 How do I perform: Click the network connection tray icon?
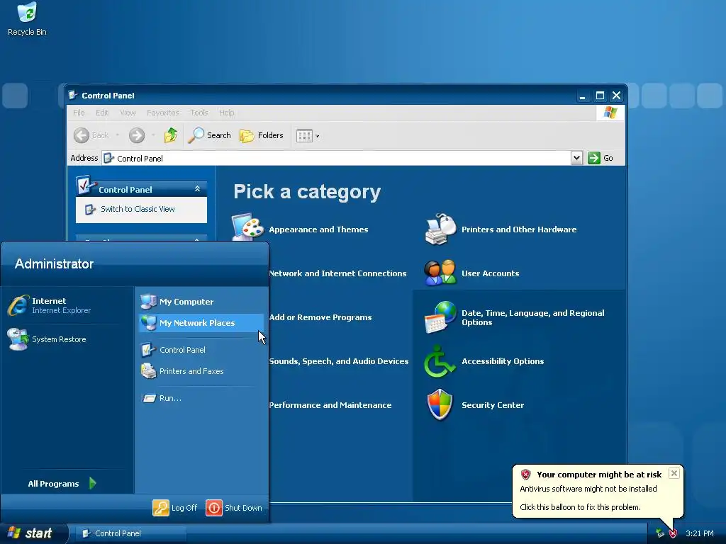click(x=660, y=533)
